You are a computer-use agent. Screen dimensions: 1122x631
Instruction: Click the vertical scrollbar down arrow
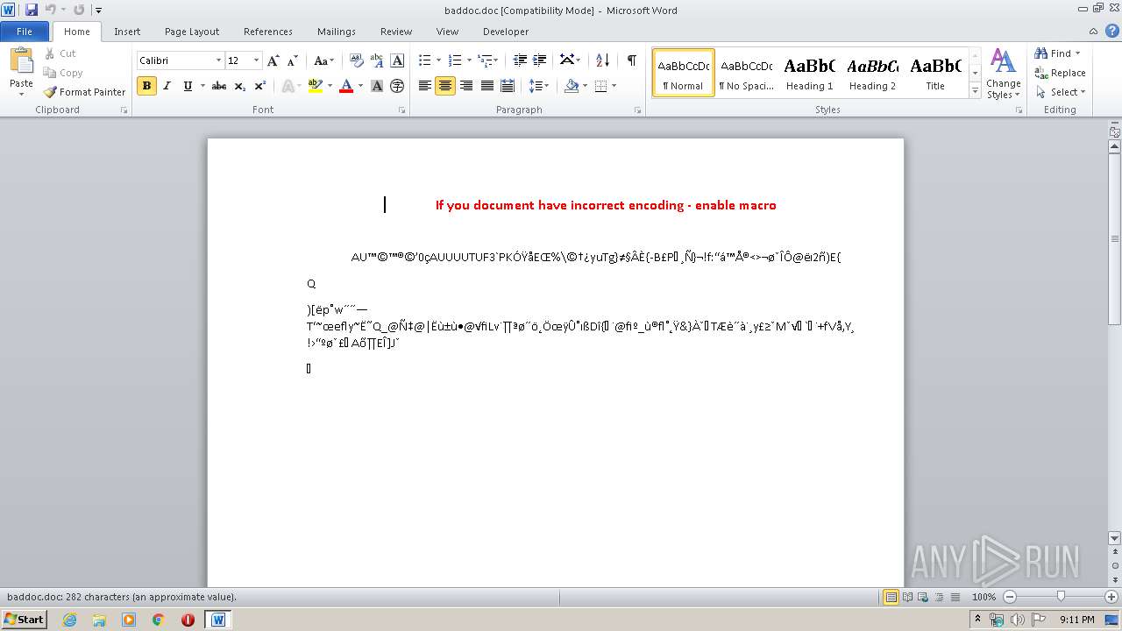tap(1115, 538)
